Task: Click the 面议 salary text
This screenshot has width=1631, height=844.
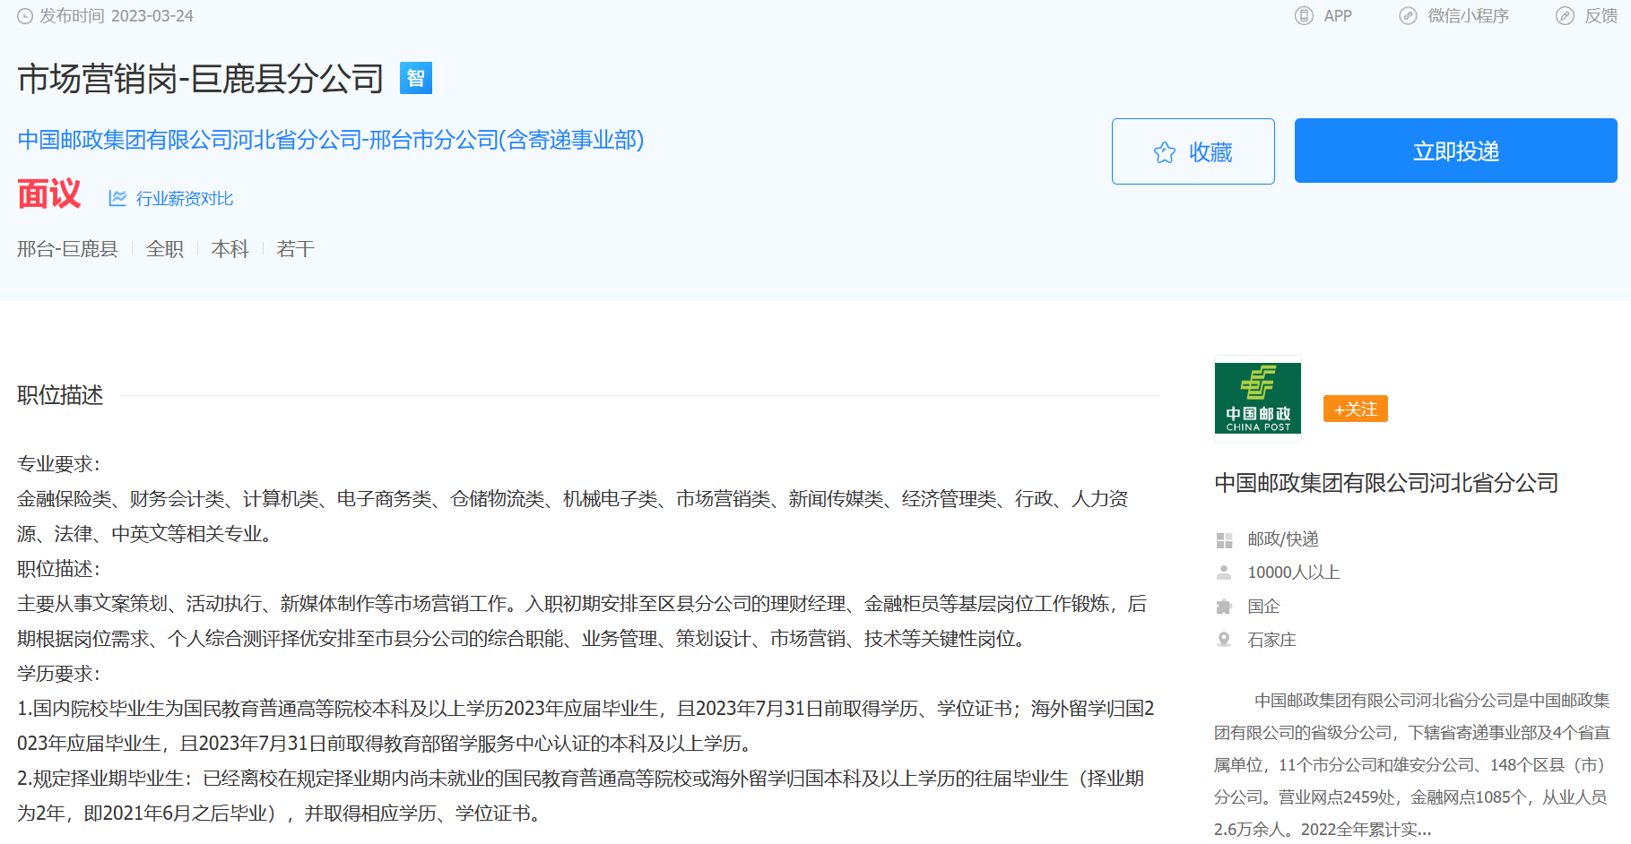Action: coord(49,194)
